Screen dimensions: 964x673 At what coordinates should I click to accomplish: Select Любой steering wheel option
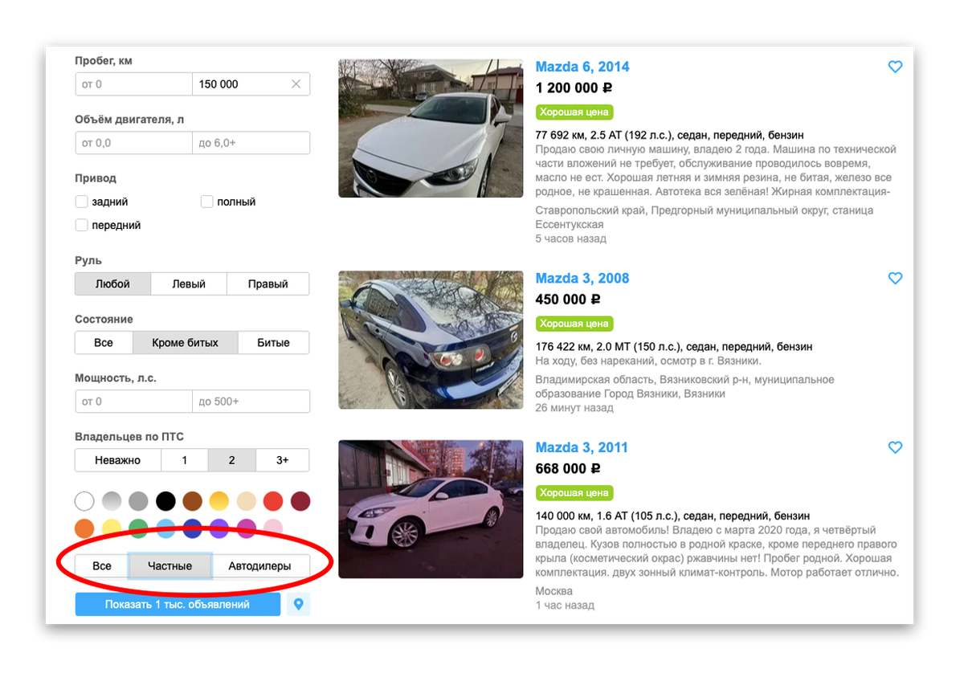click(x=112, y=283)
